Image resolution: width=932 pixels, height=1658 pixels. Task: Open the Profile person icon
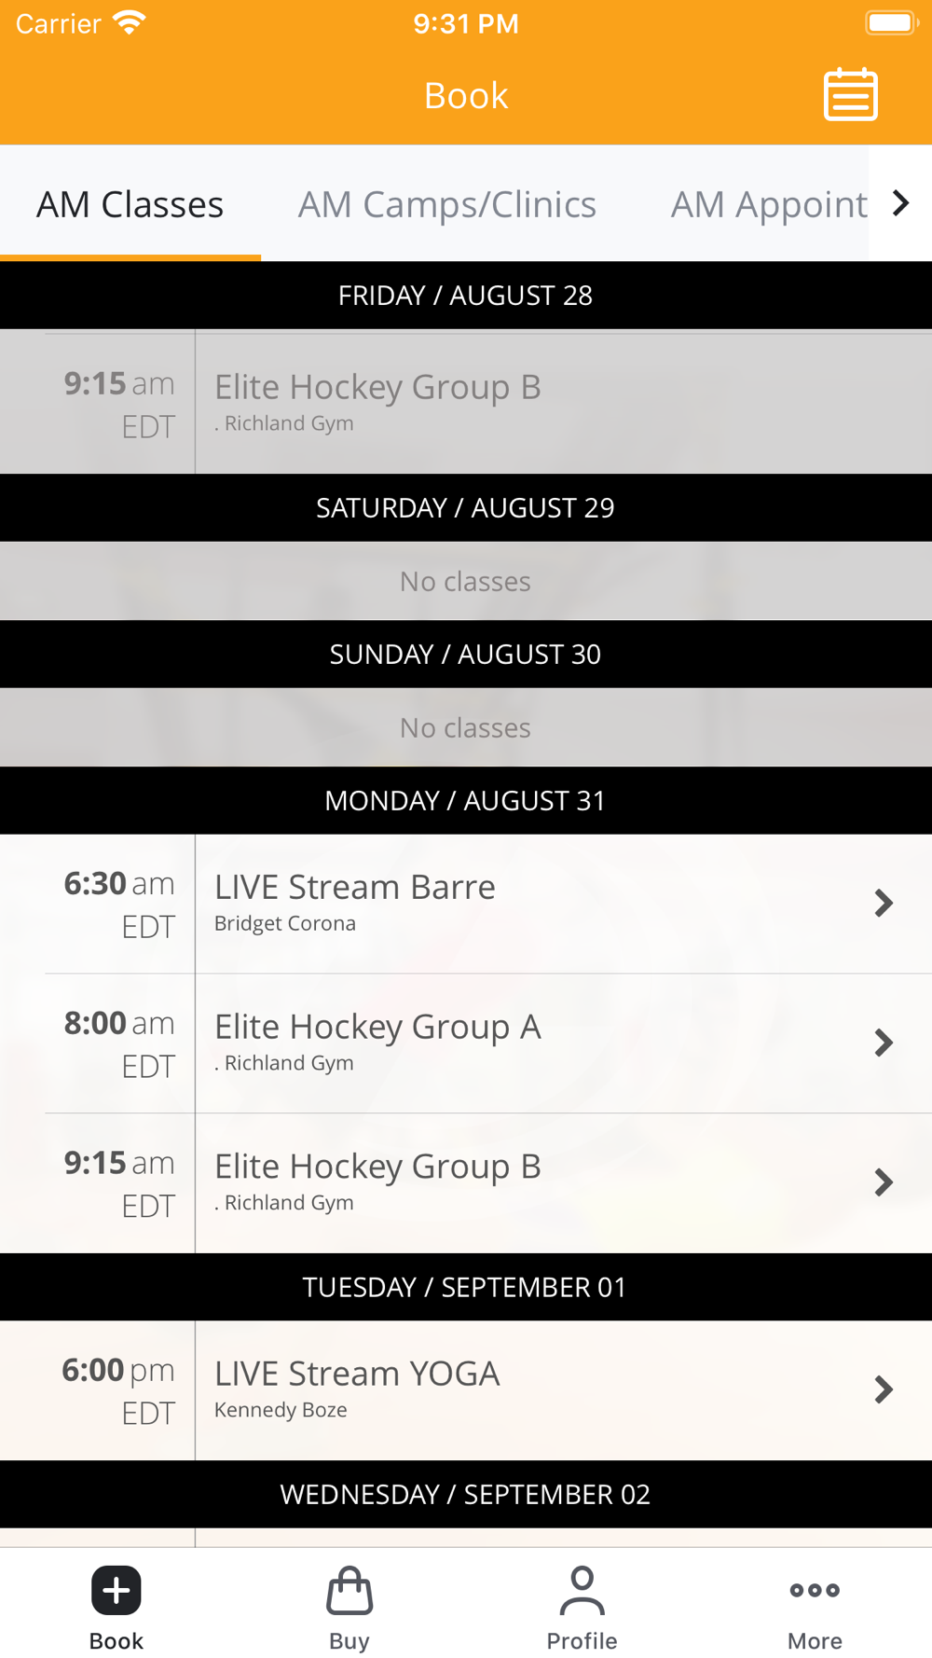582,1590
